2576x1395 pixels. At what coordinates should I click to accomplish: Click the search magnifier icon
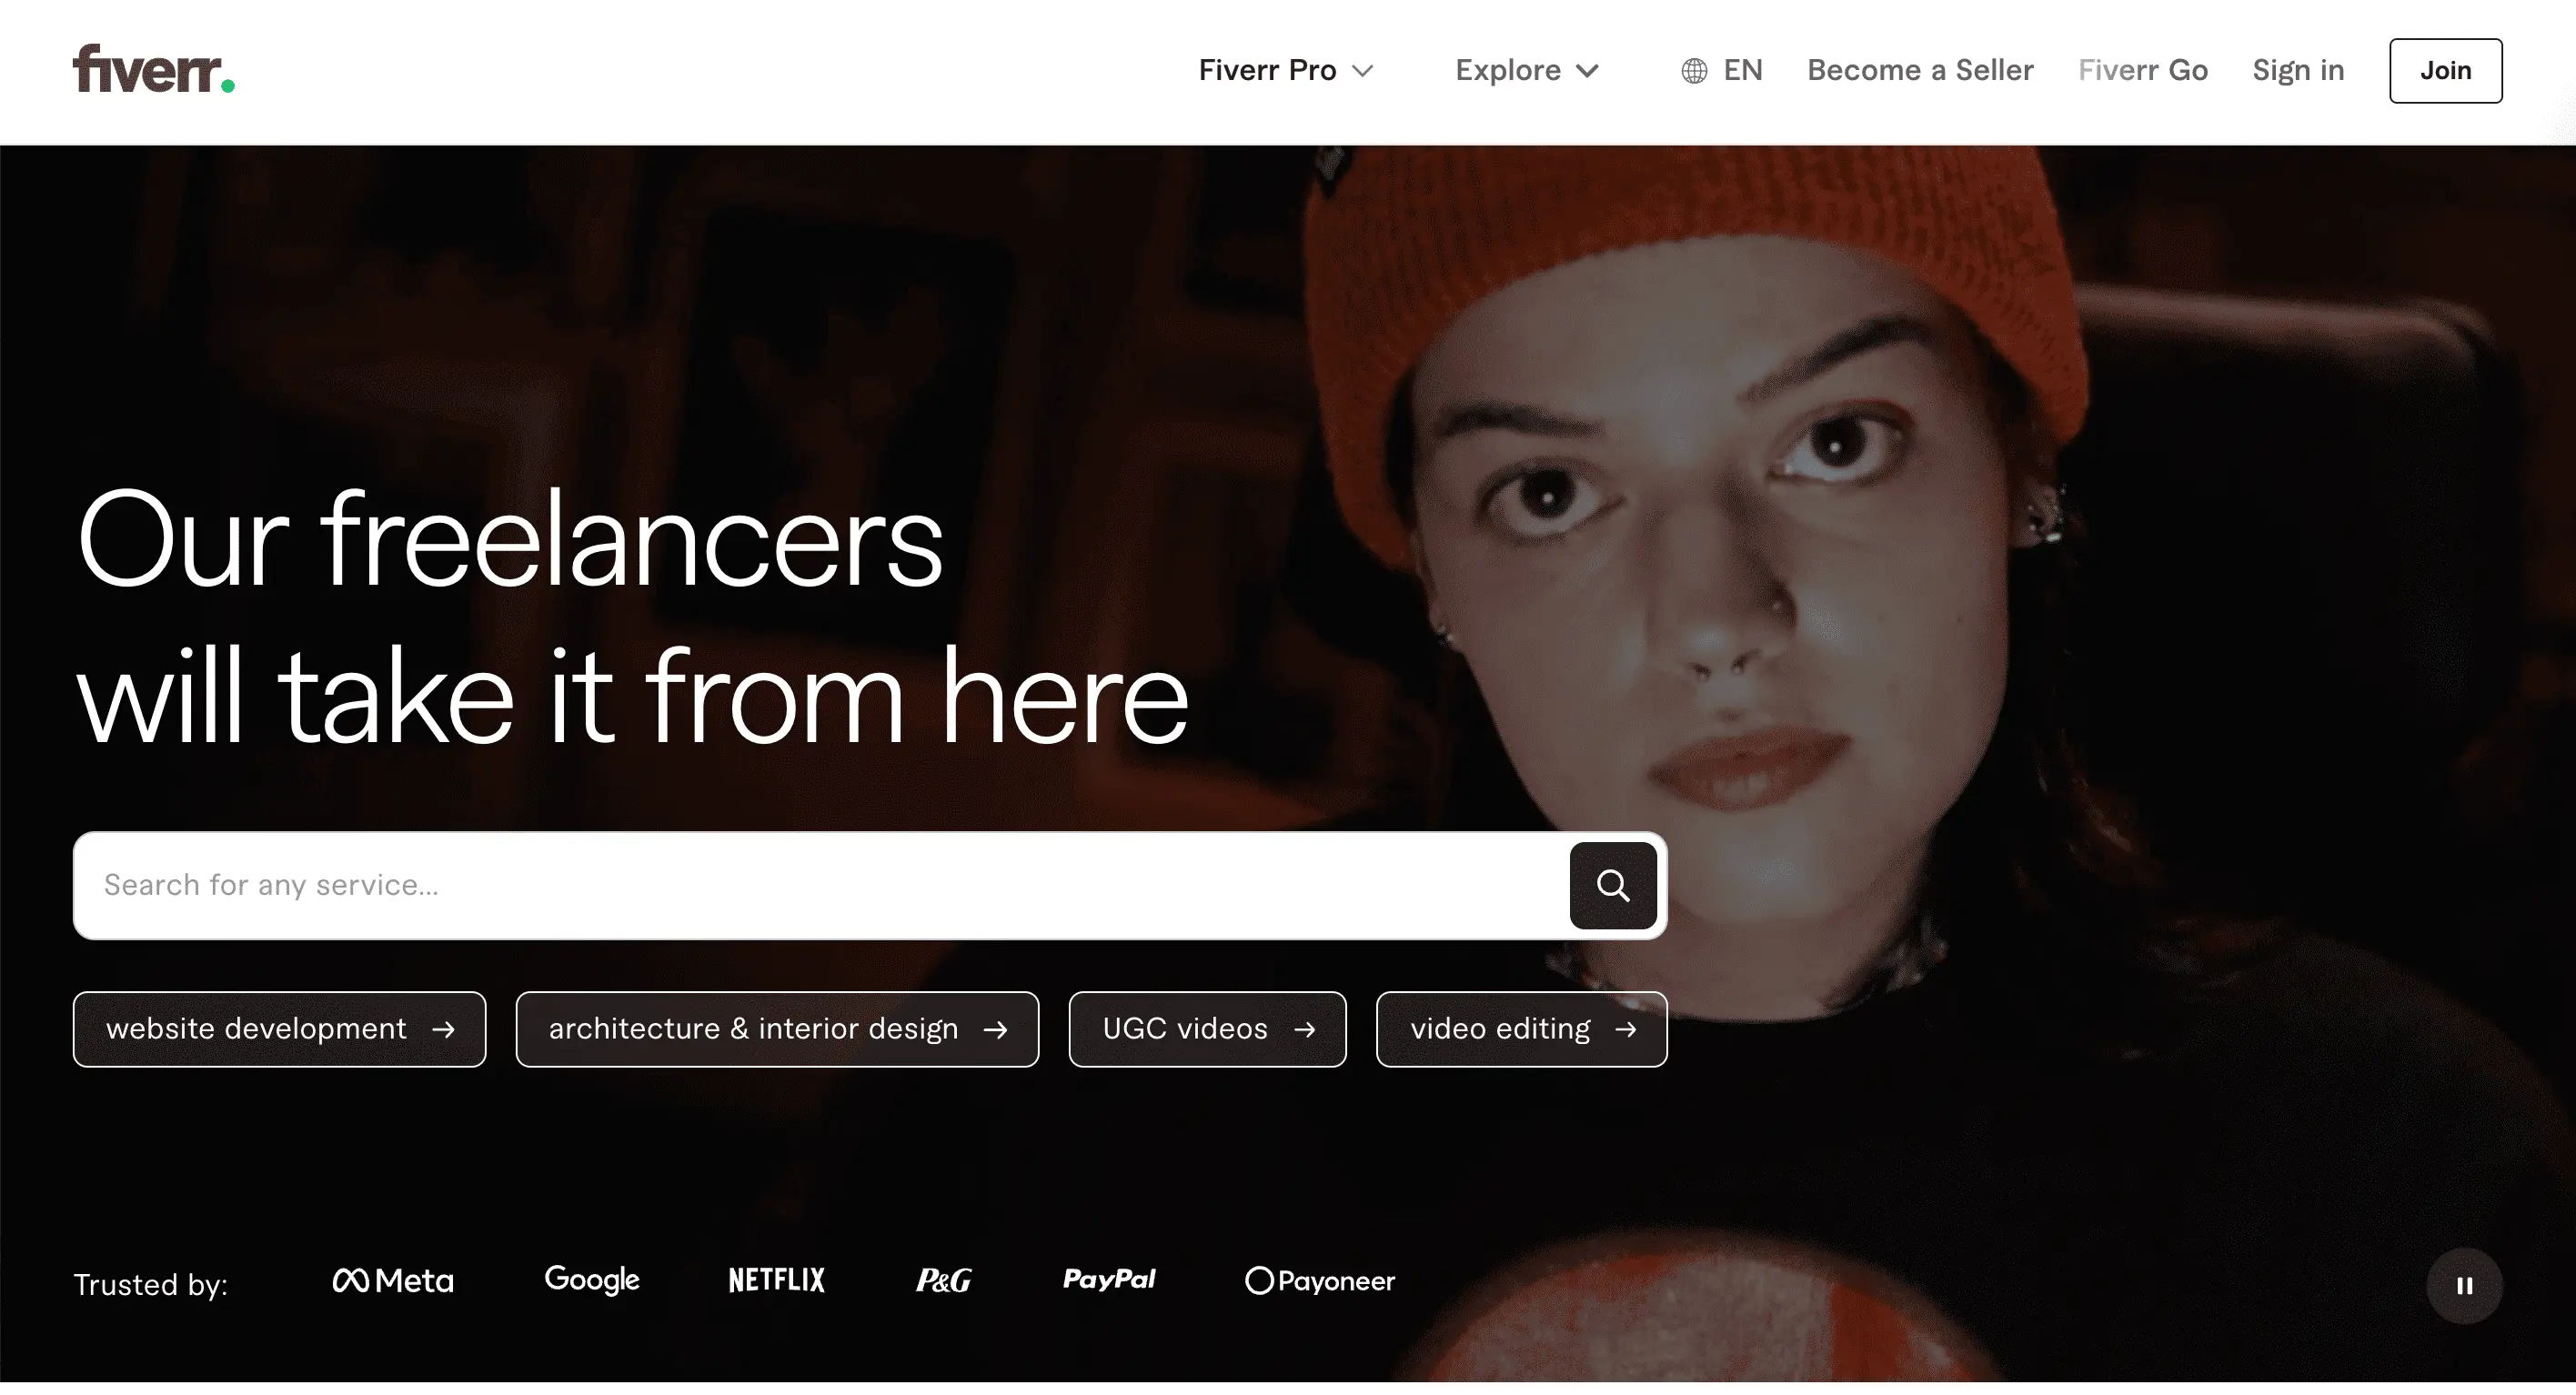[1613, 886]
